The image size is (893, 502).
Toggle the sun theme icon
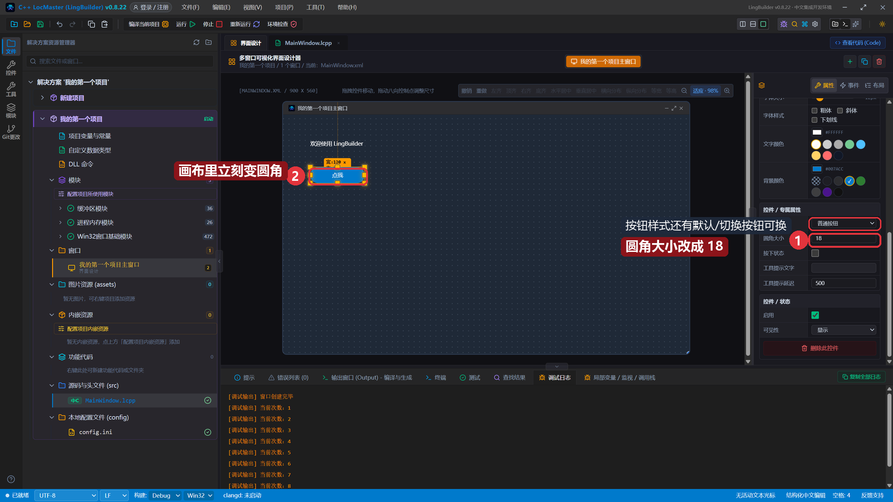pos(882,24)
